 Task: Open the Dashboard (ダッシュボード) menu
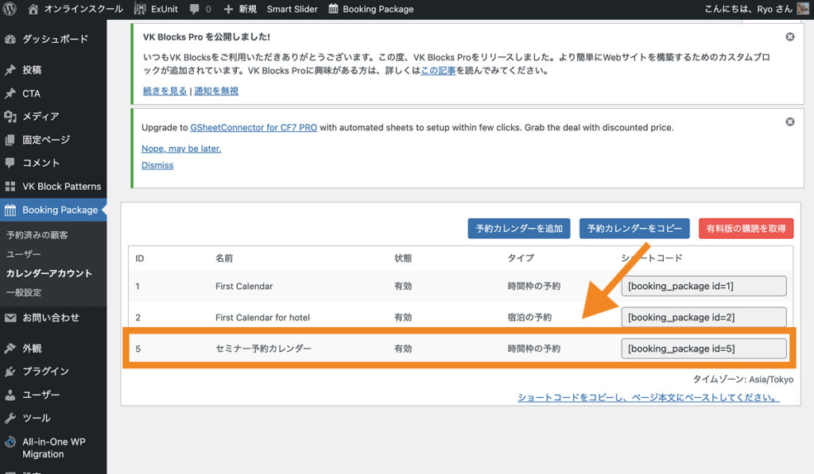(x=54, y=39)
